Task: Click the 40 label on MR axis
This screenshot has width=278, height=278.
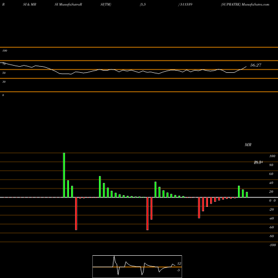Action: point(271,183)
